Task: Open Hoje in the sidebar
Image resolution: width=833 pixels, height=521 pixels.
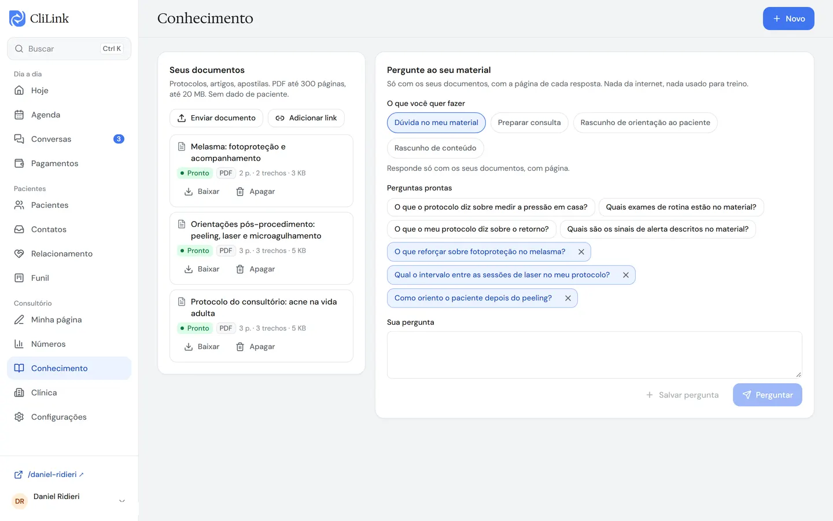Action: pos(69,90)
